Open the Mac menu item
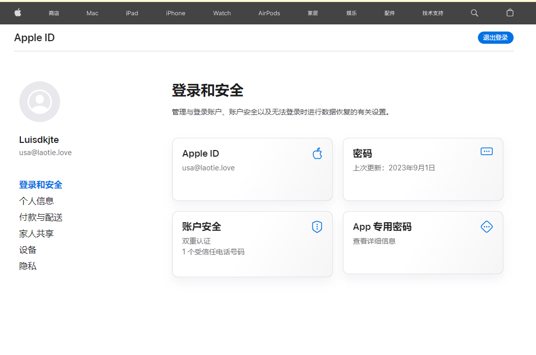Image resolution: width=536 pixels, height=355 pixels. click(x=92, y=13)
